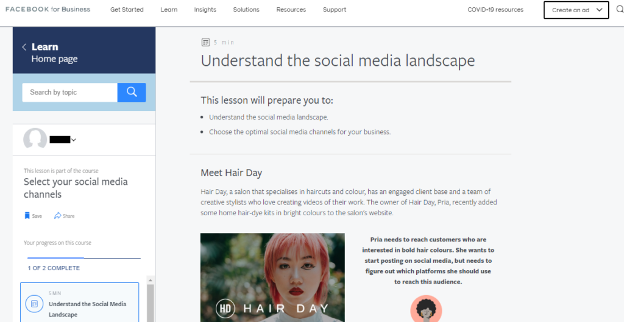Click the reading time article icon
Viewport: 624px width, 322px height.
pyautogui.click(x=205, y=42)
